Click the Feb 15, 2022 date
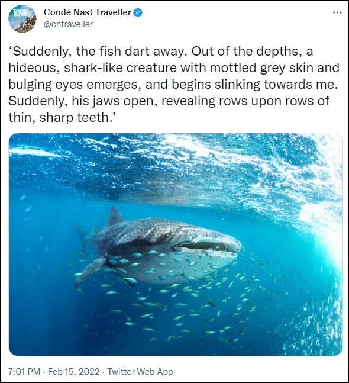 pos(74,372)
